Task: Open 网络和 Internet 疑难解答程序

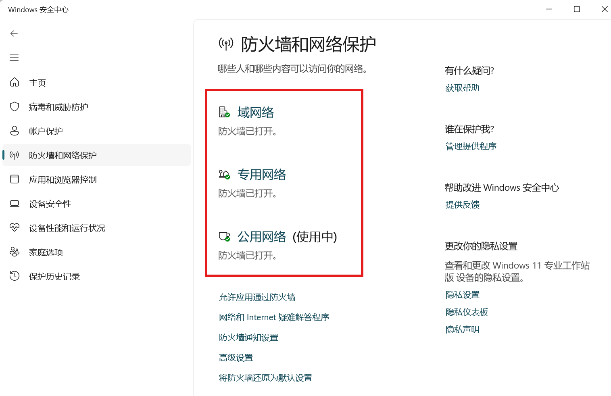Action: [274, 317]
